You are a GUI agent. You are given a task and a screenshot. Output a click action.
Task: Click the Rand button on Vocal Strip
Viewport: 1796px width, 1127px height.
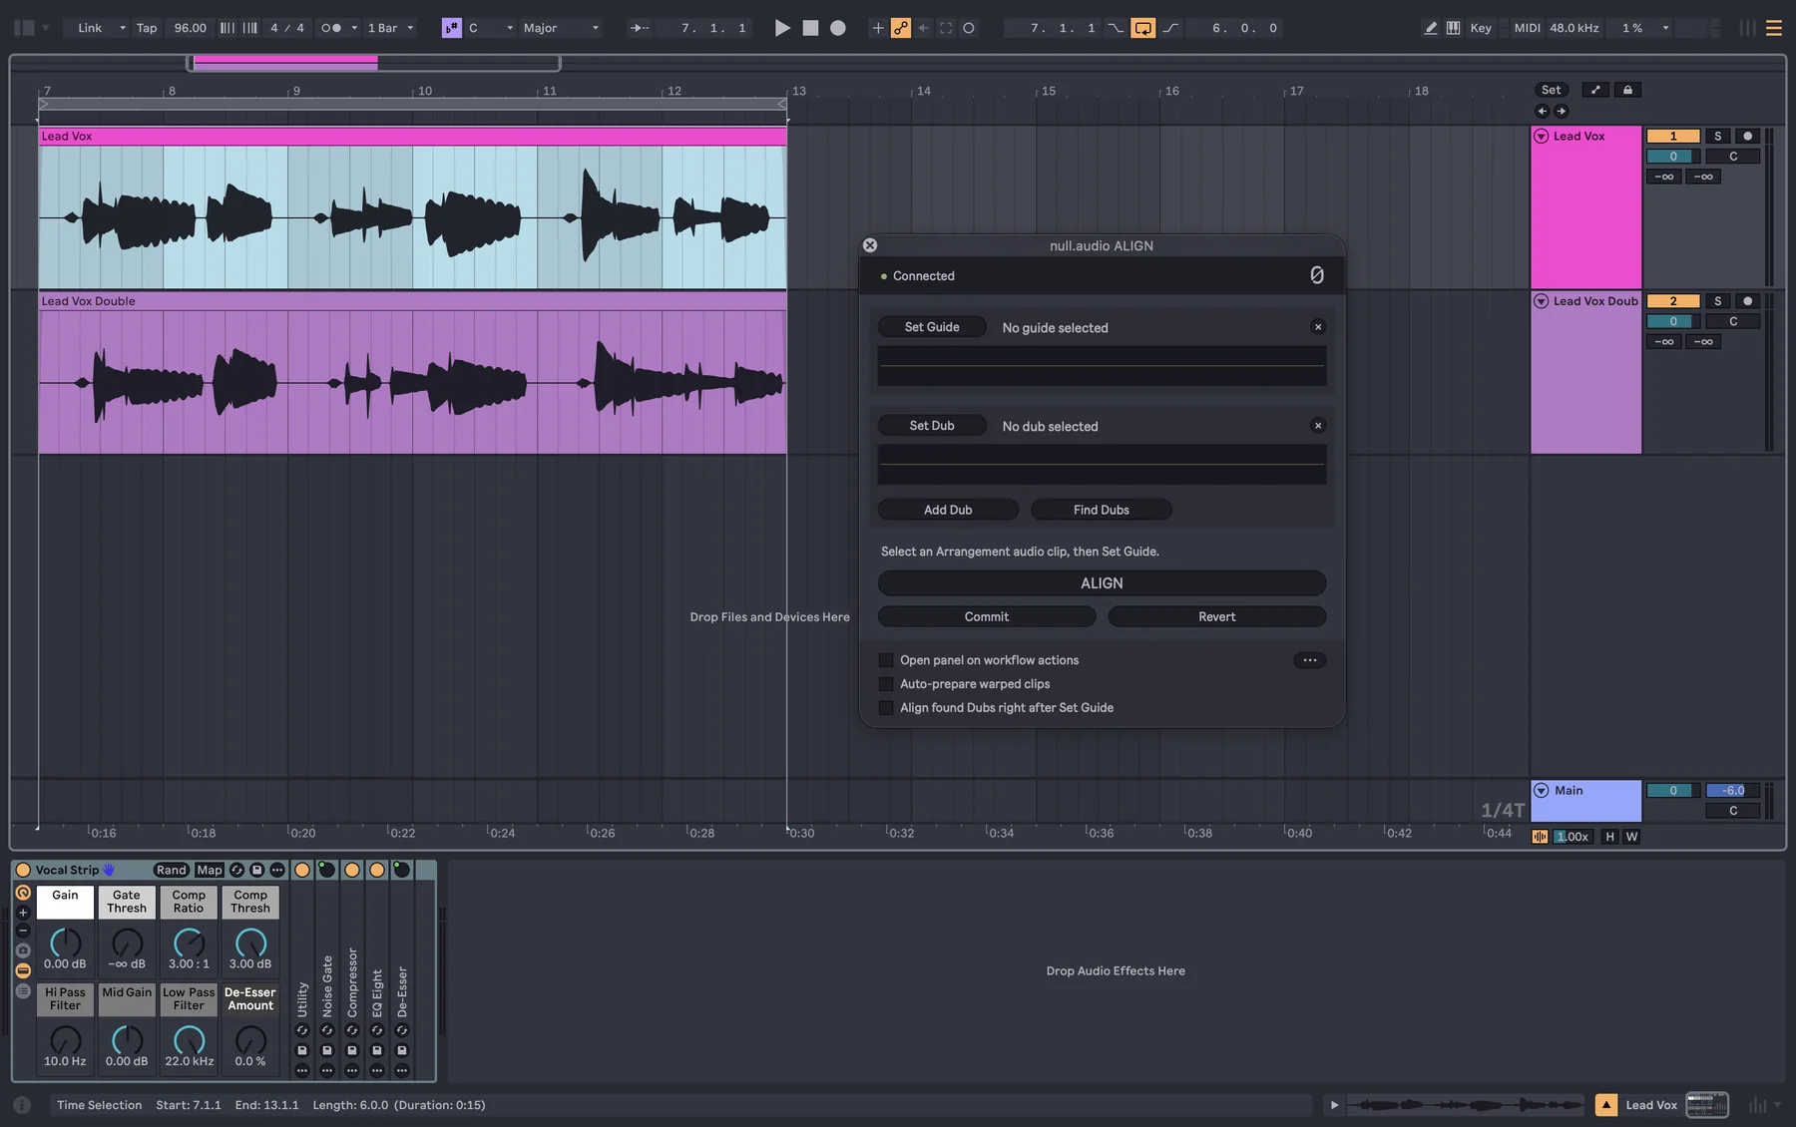[x=171, y=871]
